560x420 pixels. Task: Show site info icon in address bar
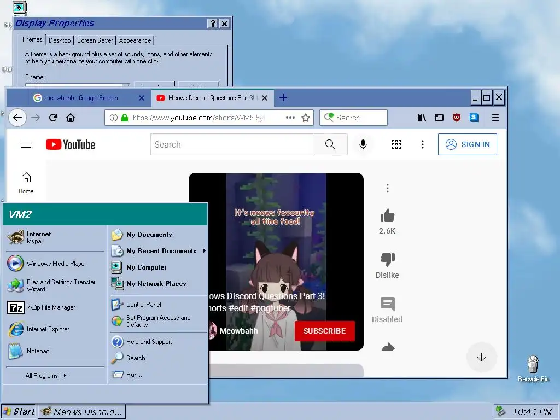pos(114,118)
